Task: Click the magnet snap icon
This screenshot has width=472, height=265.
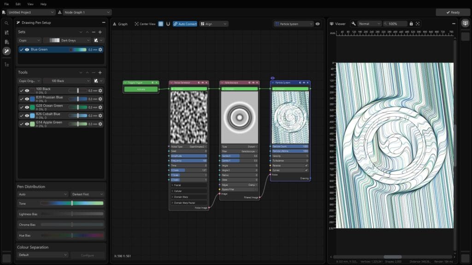Action: coord(168,24)
